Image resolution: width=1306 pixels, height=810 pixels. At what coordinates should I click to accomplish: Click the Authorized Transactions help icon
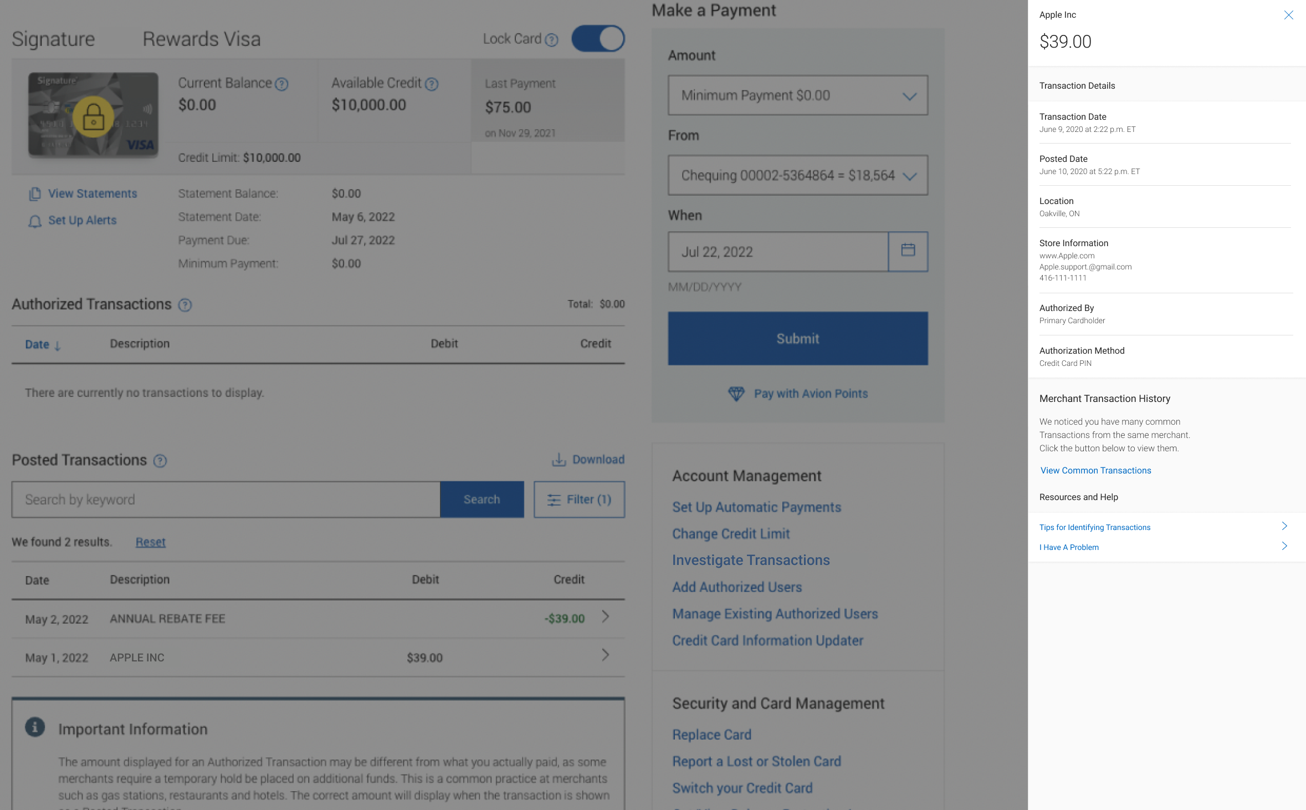pyautogui.click(x=185, y=305)
